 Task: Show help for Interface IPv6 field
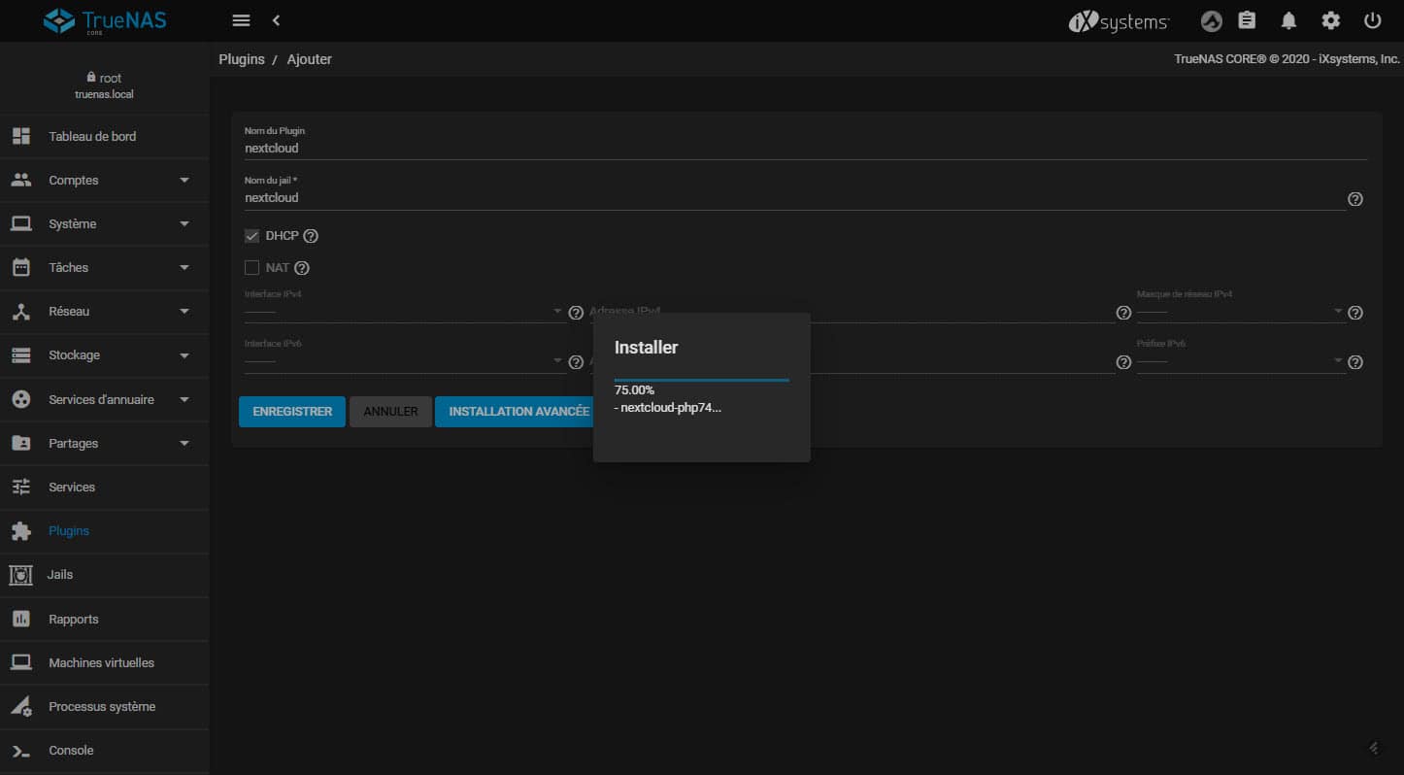pos(576,362)
